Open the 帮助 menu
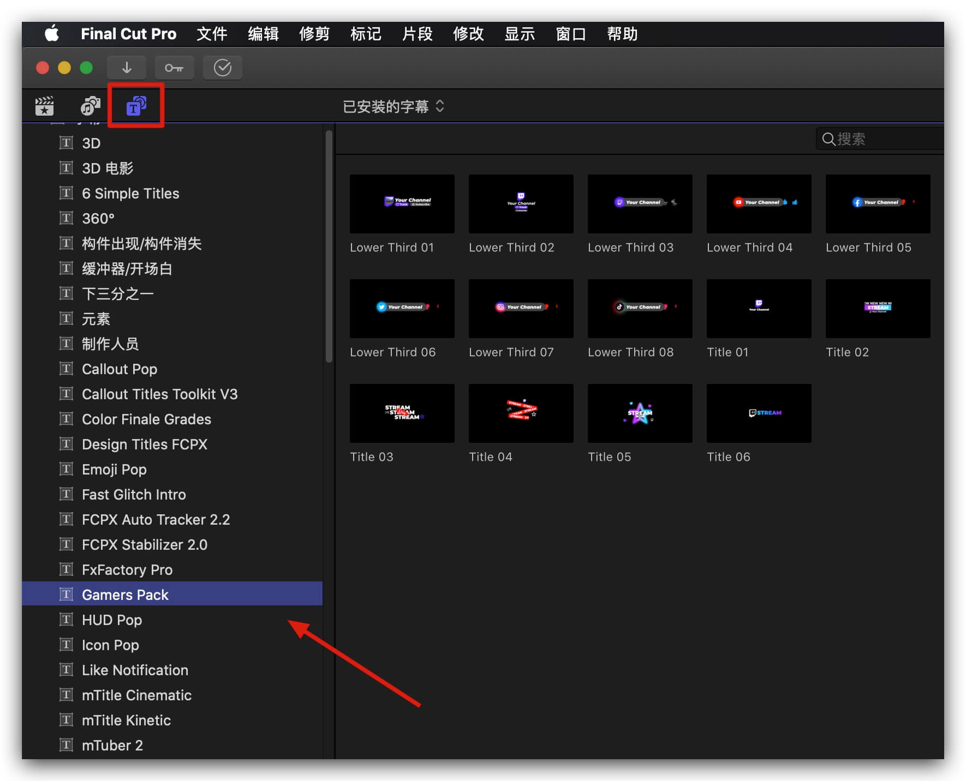This screenshot has width=966, height=781. (622, 34)
